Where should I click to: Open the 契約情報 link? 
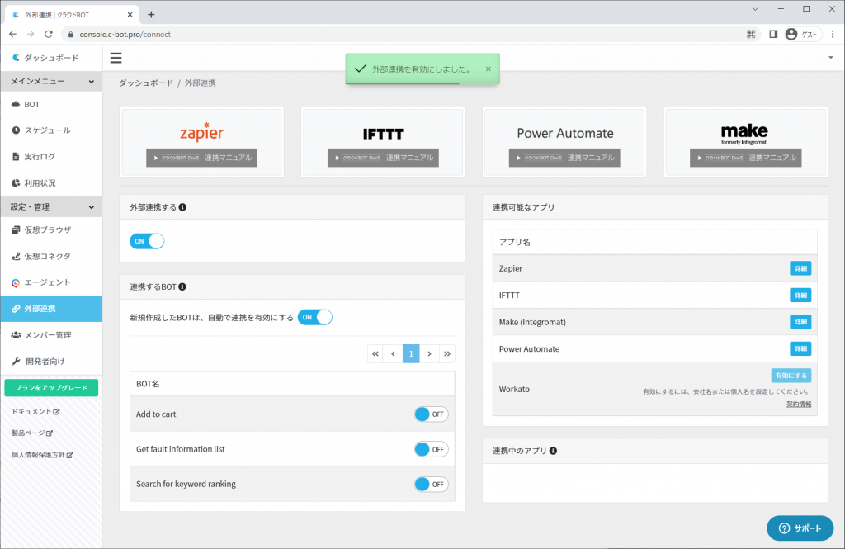[x=799, y=405]
